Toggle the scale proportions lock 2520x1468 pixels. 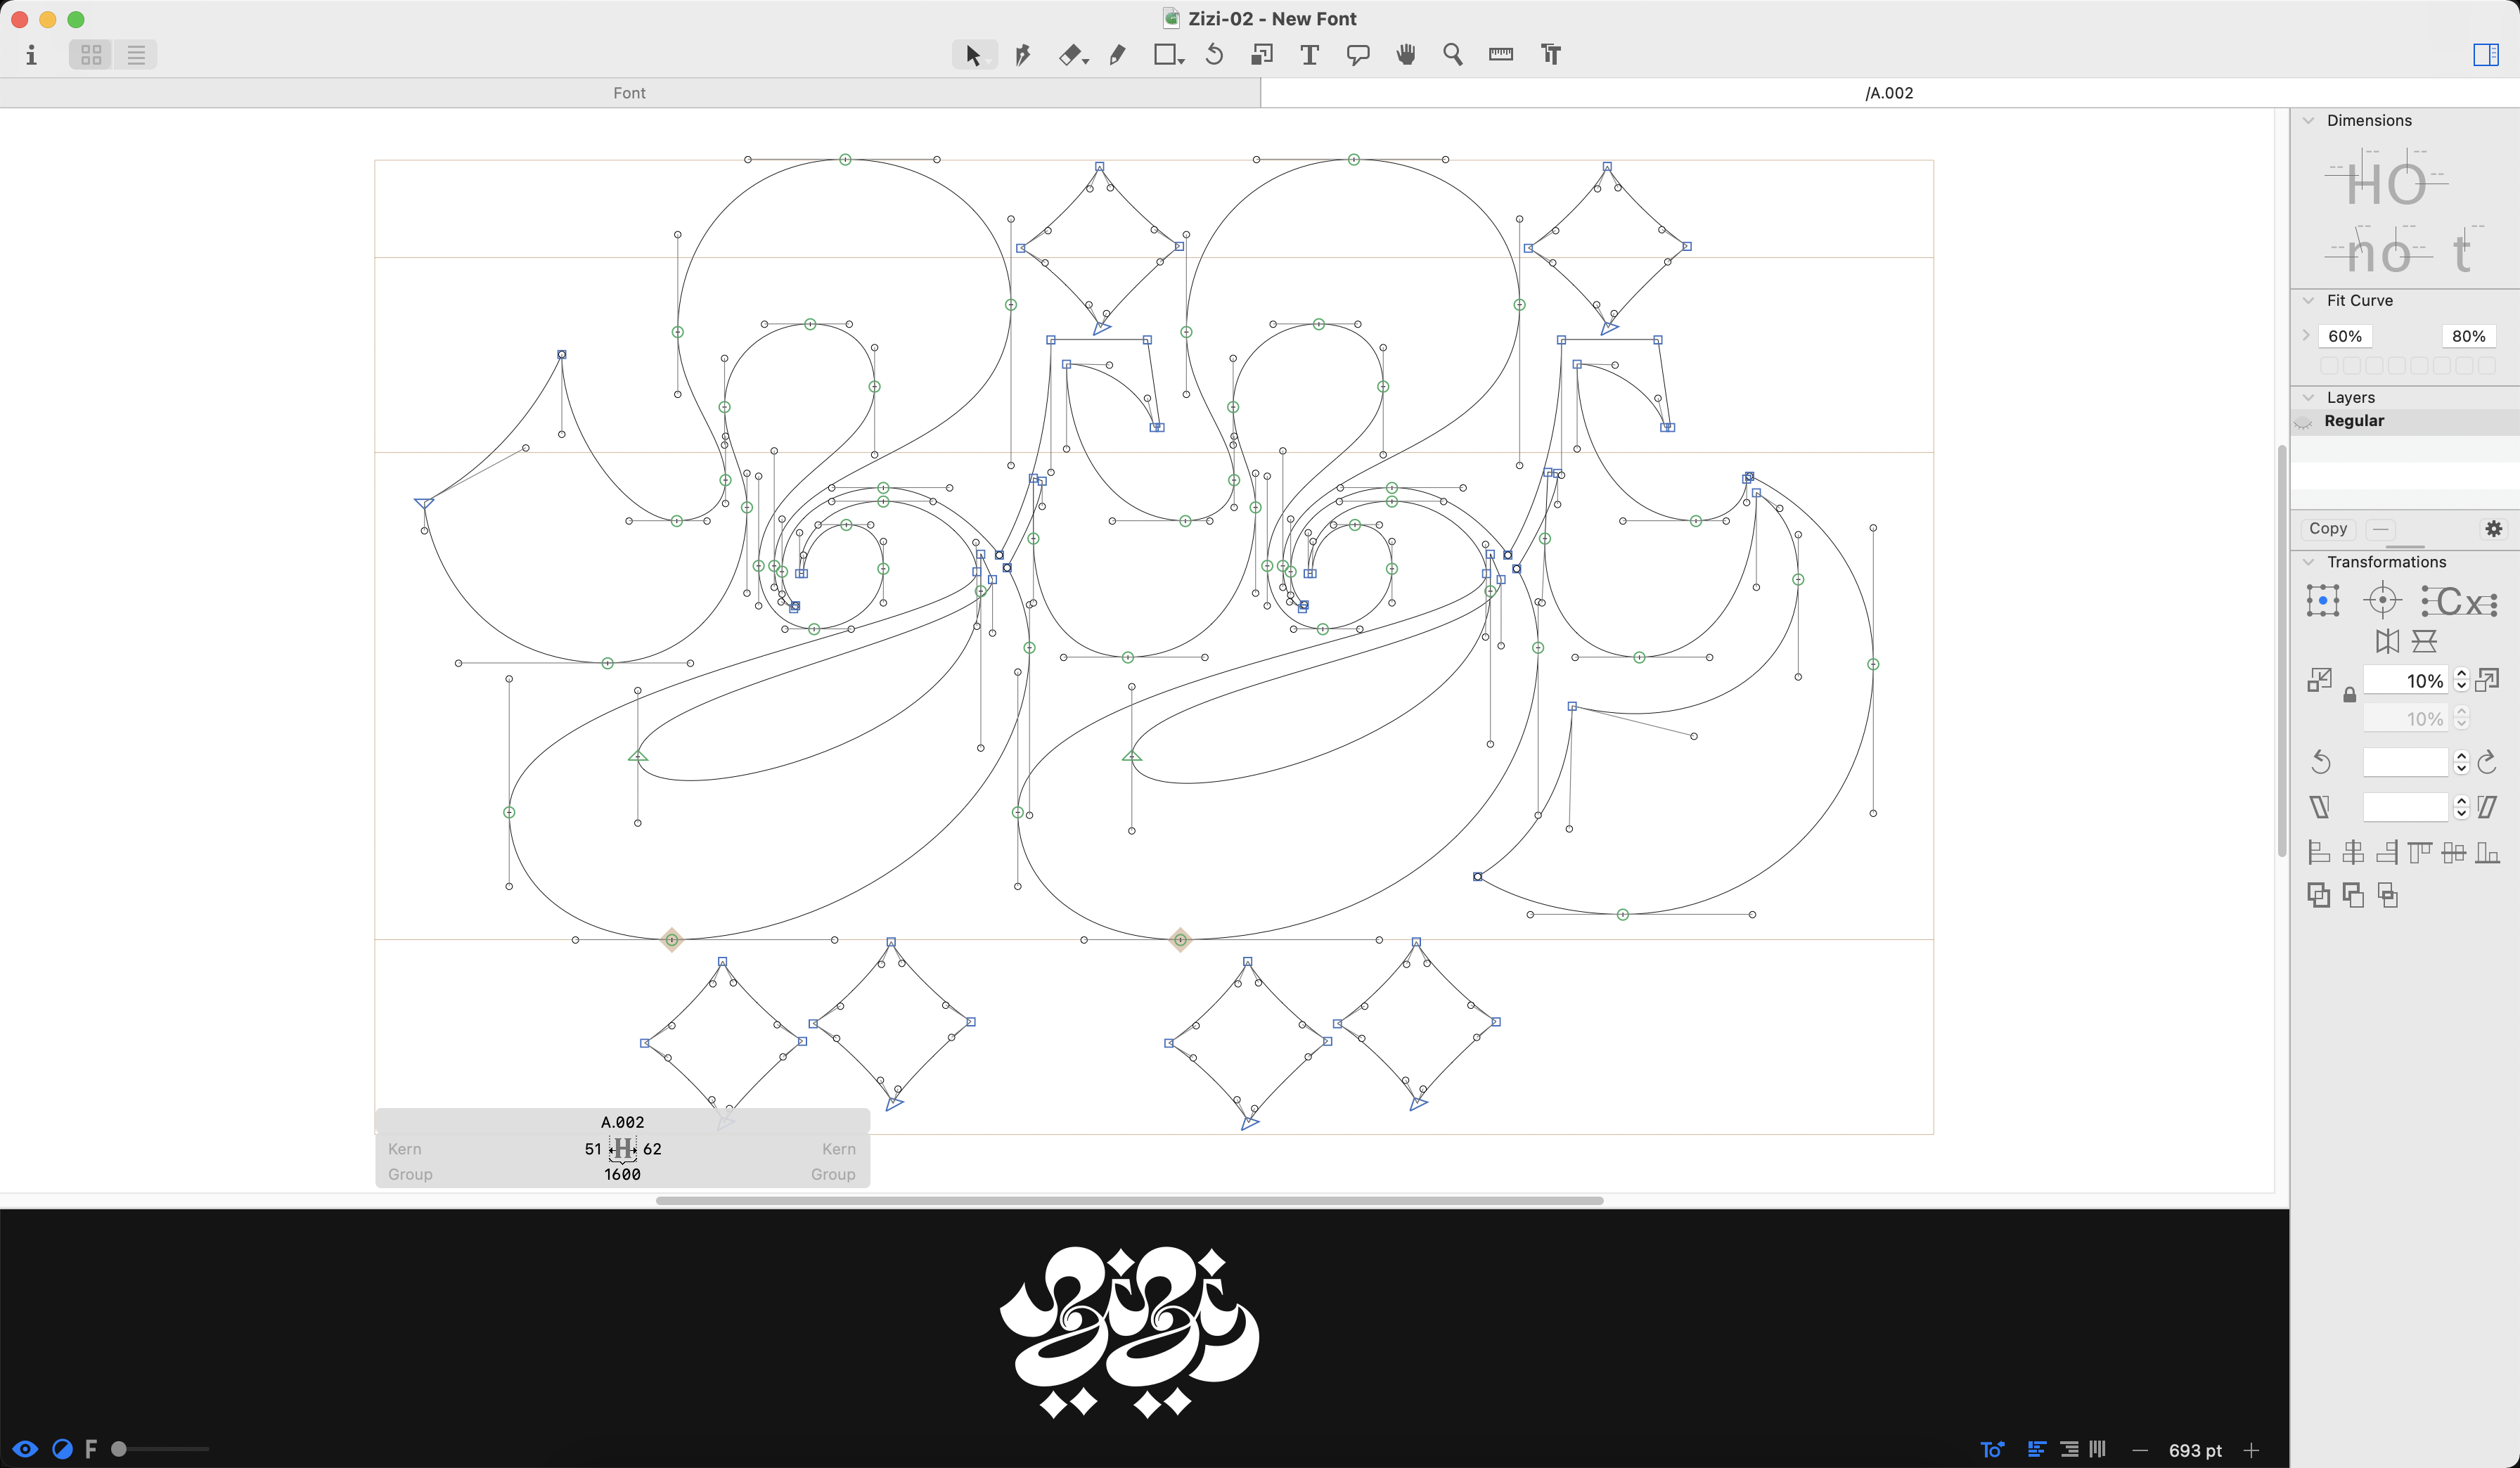[2349, 695]
